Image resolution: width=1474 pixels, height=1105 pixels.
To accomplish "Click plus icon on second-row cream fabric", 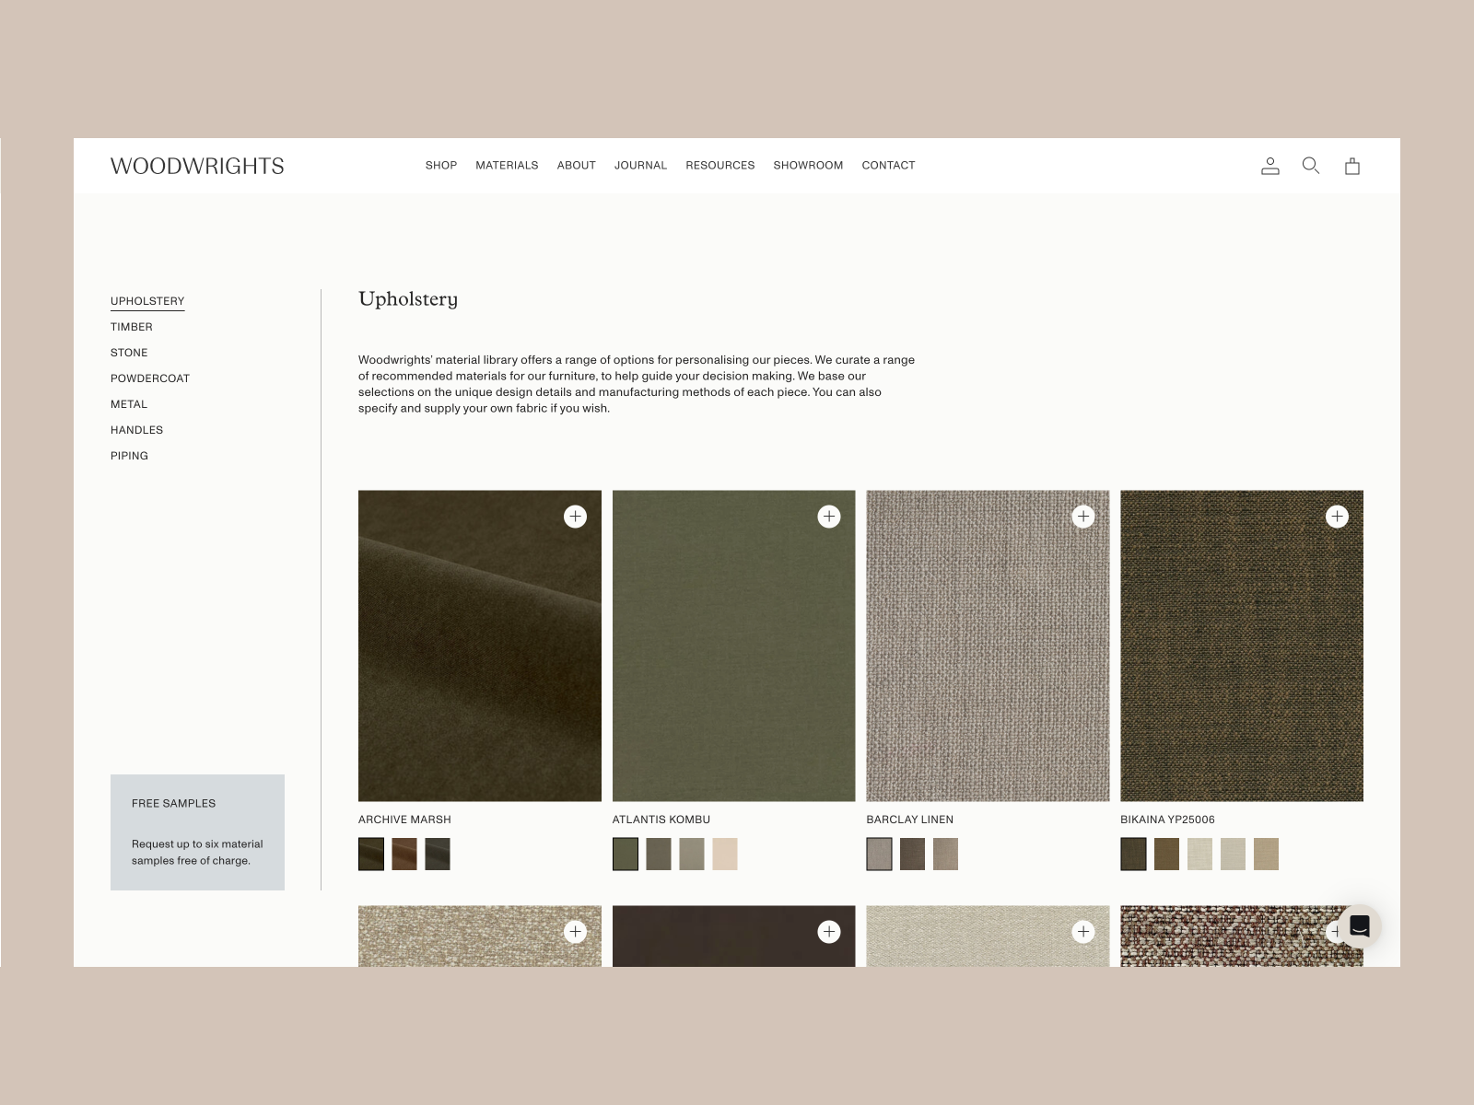I will coord(1083,932).
